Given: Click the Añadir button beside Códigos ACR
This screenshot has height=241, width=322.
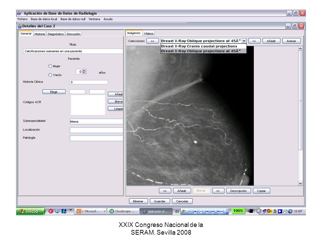Looking at the screenshot, I should (x=115, y=94).
